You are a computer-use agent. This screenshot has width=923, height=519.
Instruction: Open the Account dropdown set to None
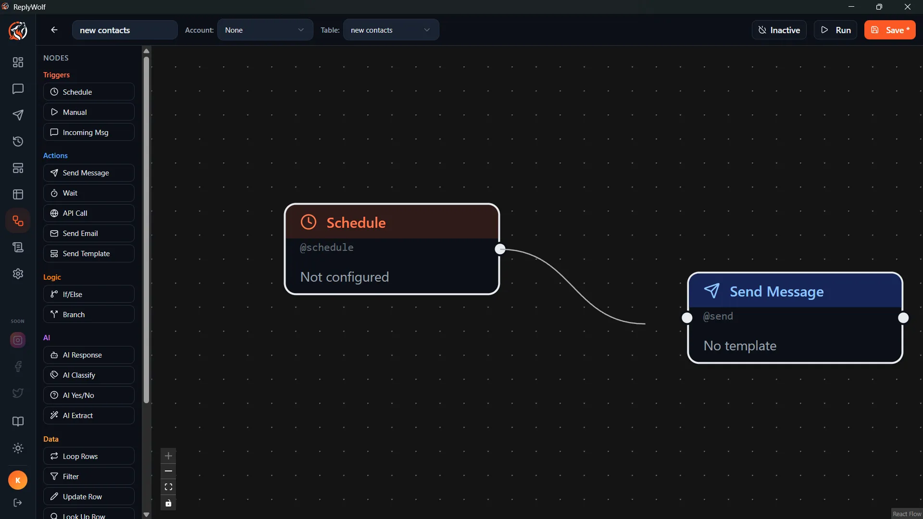[x=265, y=30]
